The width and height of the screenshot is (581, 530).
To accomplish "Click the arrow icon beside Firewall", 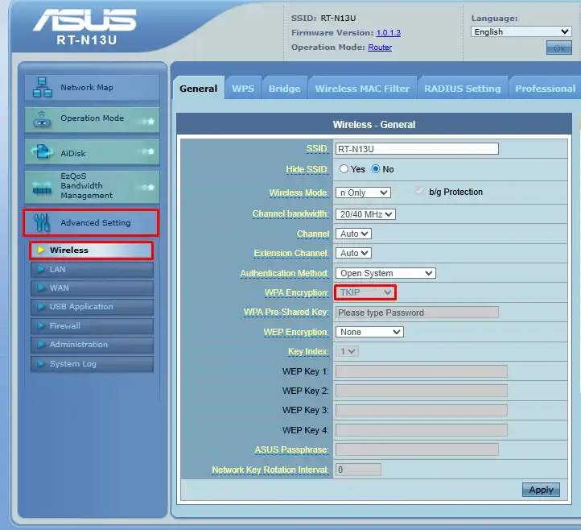I will pos(40,326).
